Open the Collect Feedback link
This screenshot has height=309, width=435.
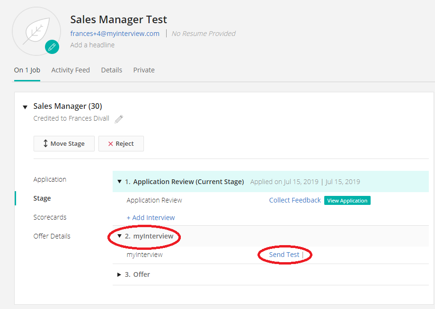click(295, 200)
